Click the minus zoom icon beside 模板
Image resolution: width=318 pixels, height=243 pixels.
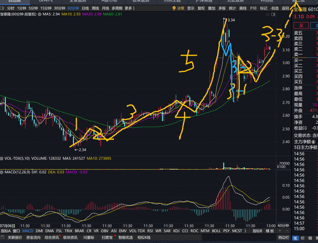click(x=287, y=231)
